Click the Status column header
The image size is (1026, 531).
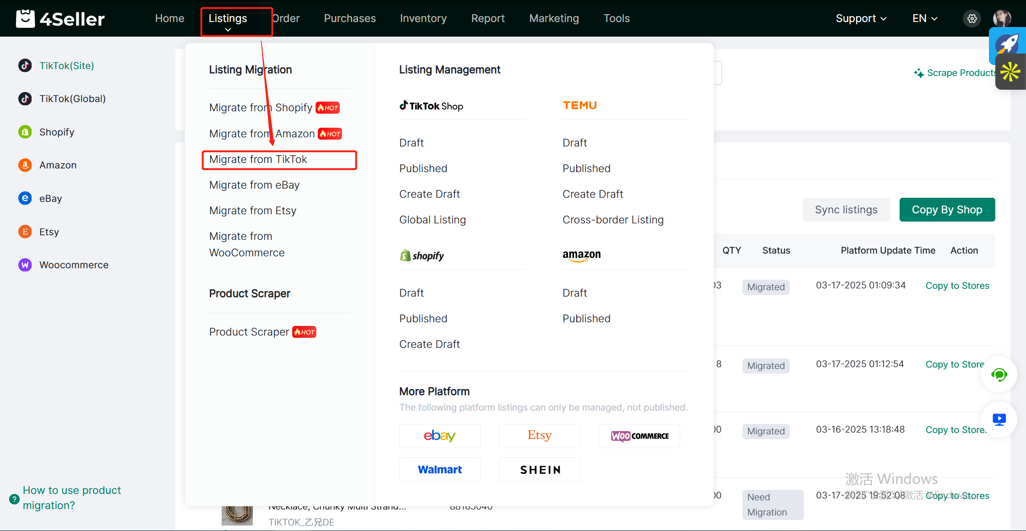[776, 250]
